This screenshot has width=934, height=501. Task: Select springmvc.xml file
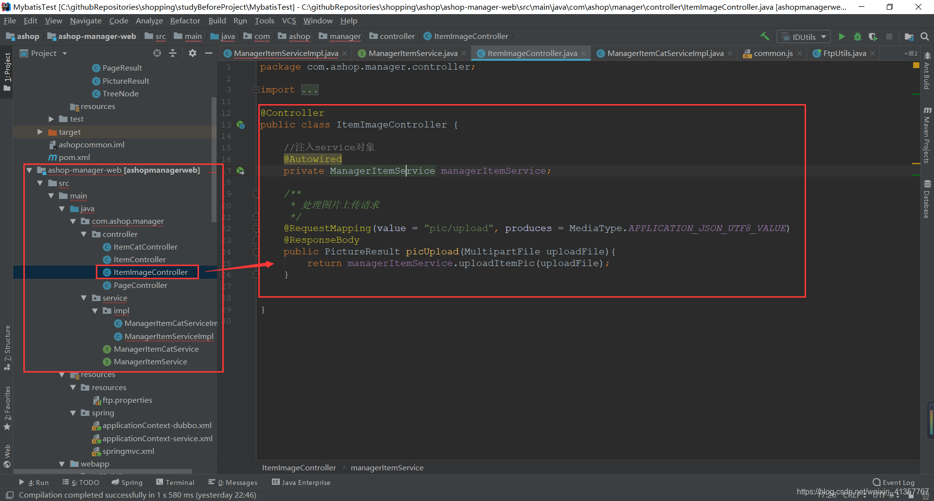(x=128, y=451)
